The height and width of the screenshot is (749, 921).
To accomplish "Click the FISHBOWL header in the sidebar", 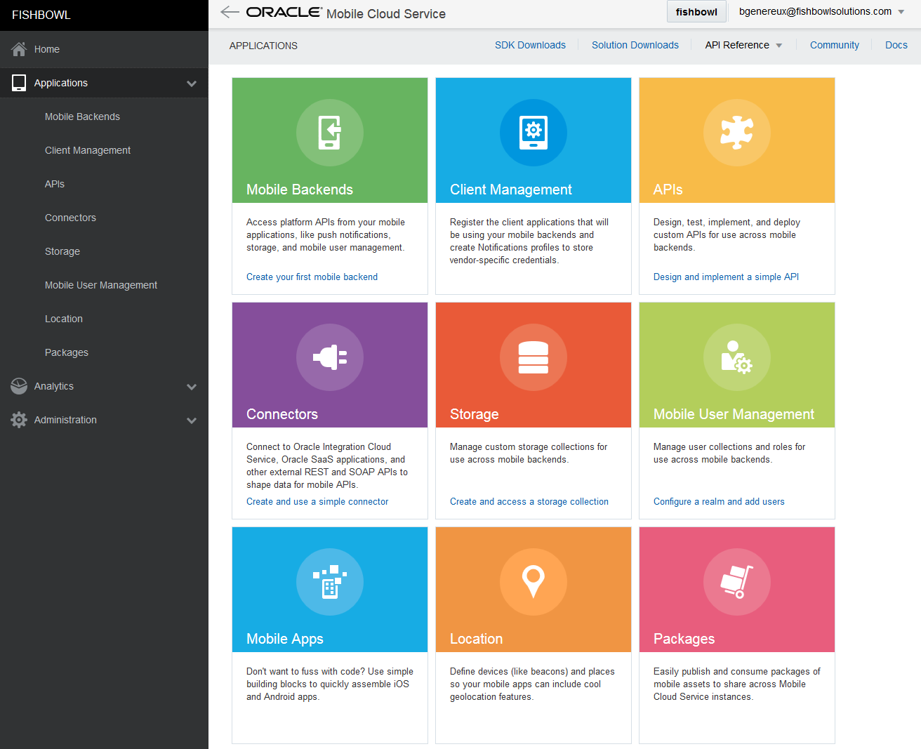I will (41, 15).
